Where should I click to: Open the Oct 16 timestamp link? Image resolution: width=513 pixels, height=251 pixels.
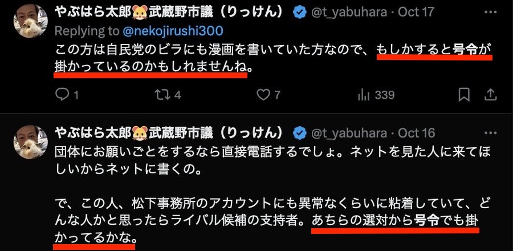[x=416, y=133]
